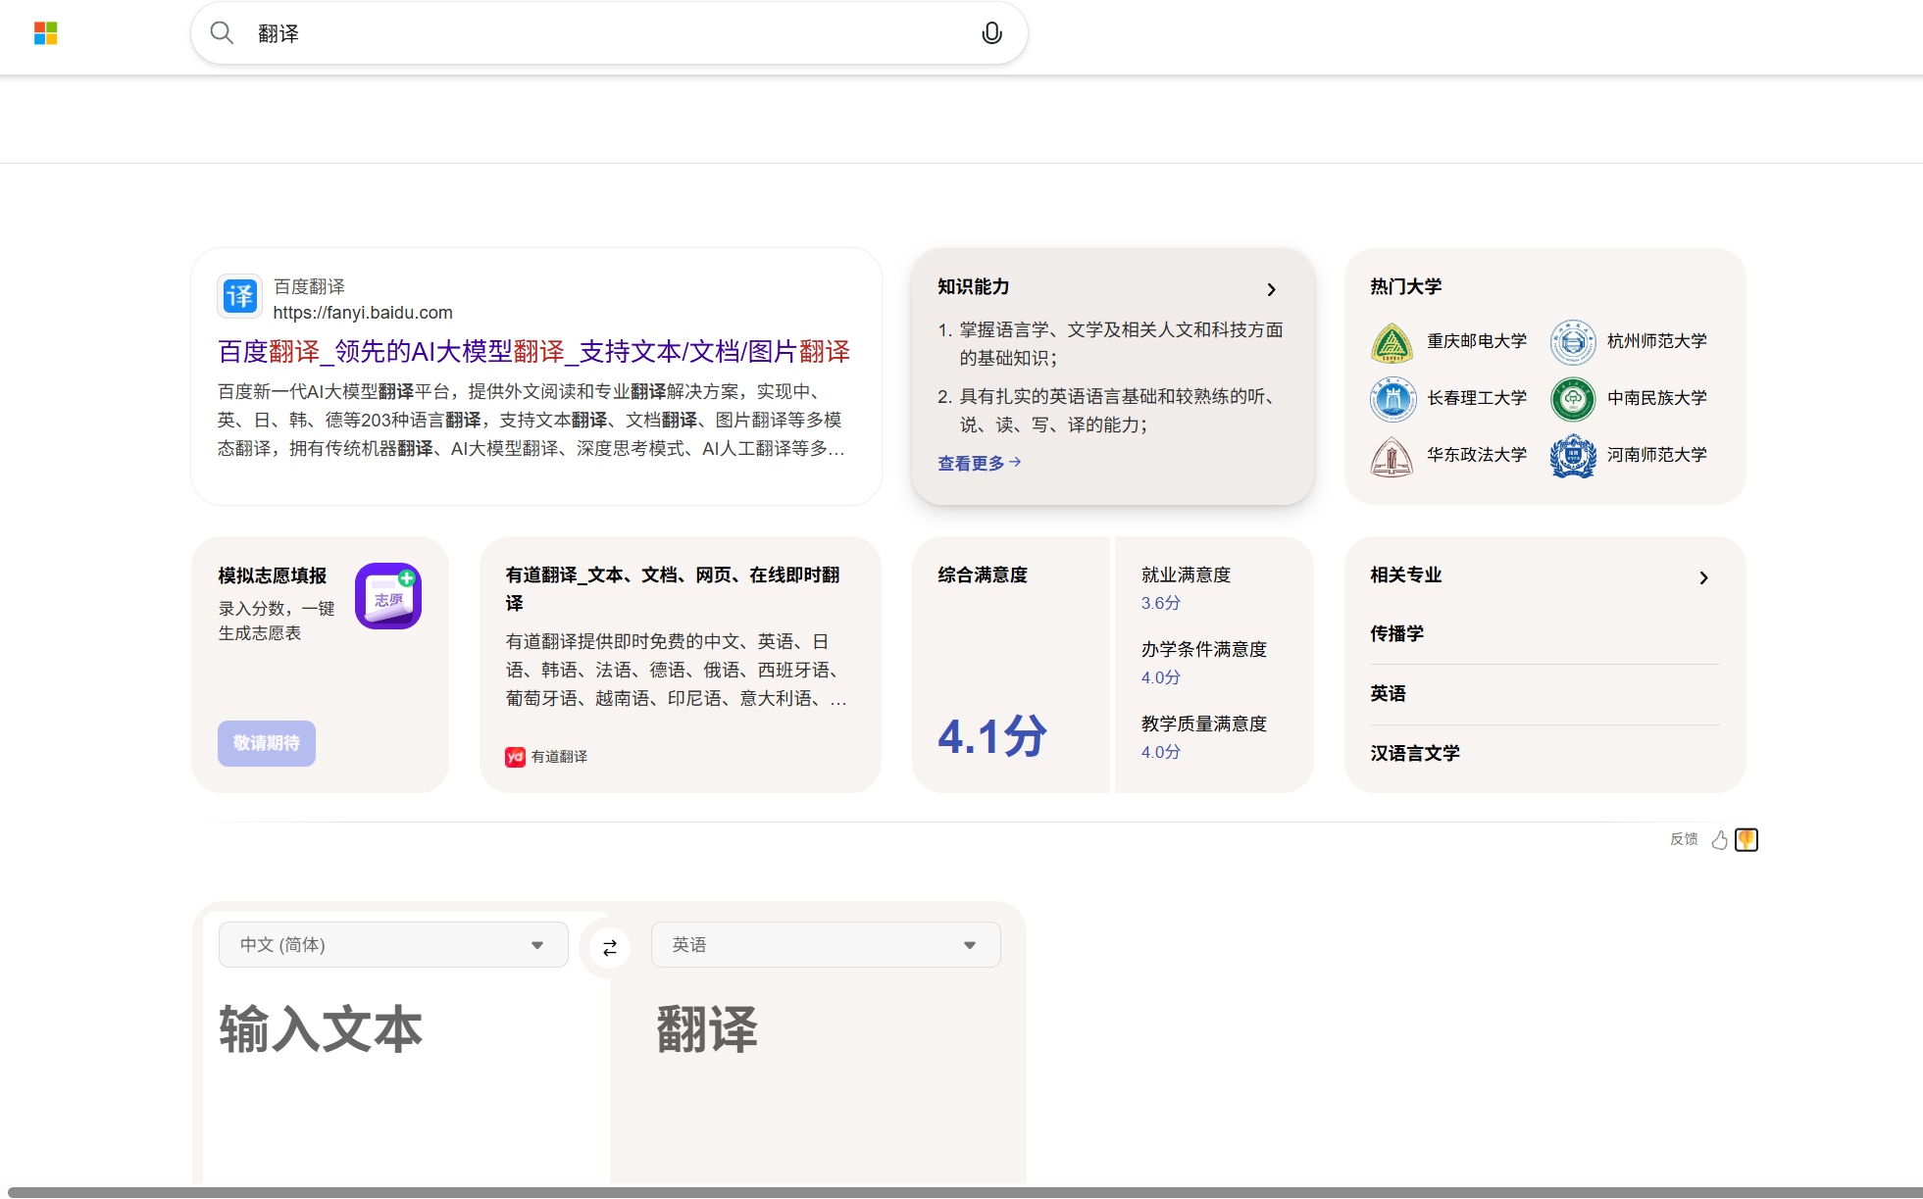Open 华东政法大学 university logo

point(1392,456)
